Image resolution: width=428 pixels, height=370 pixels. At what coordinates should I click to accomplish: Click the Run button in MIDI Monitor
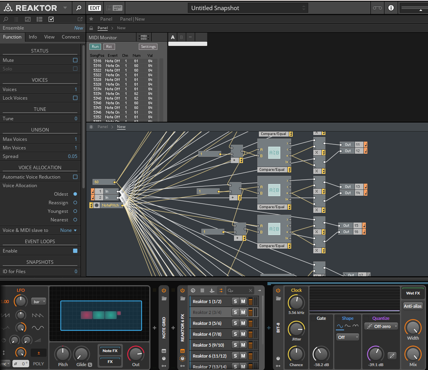[x=95, y=47]
